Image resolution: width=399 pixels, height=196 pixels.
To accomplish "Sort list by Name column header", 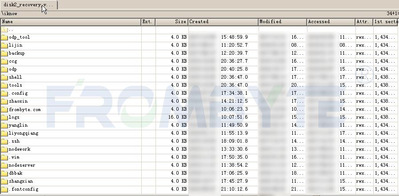I will (x=71, y=22).
